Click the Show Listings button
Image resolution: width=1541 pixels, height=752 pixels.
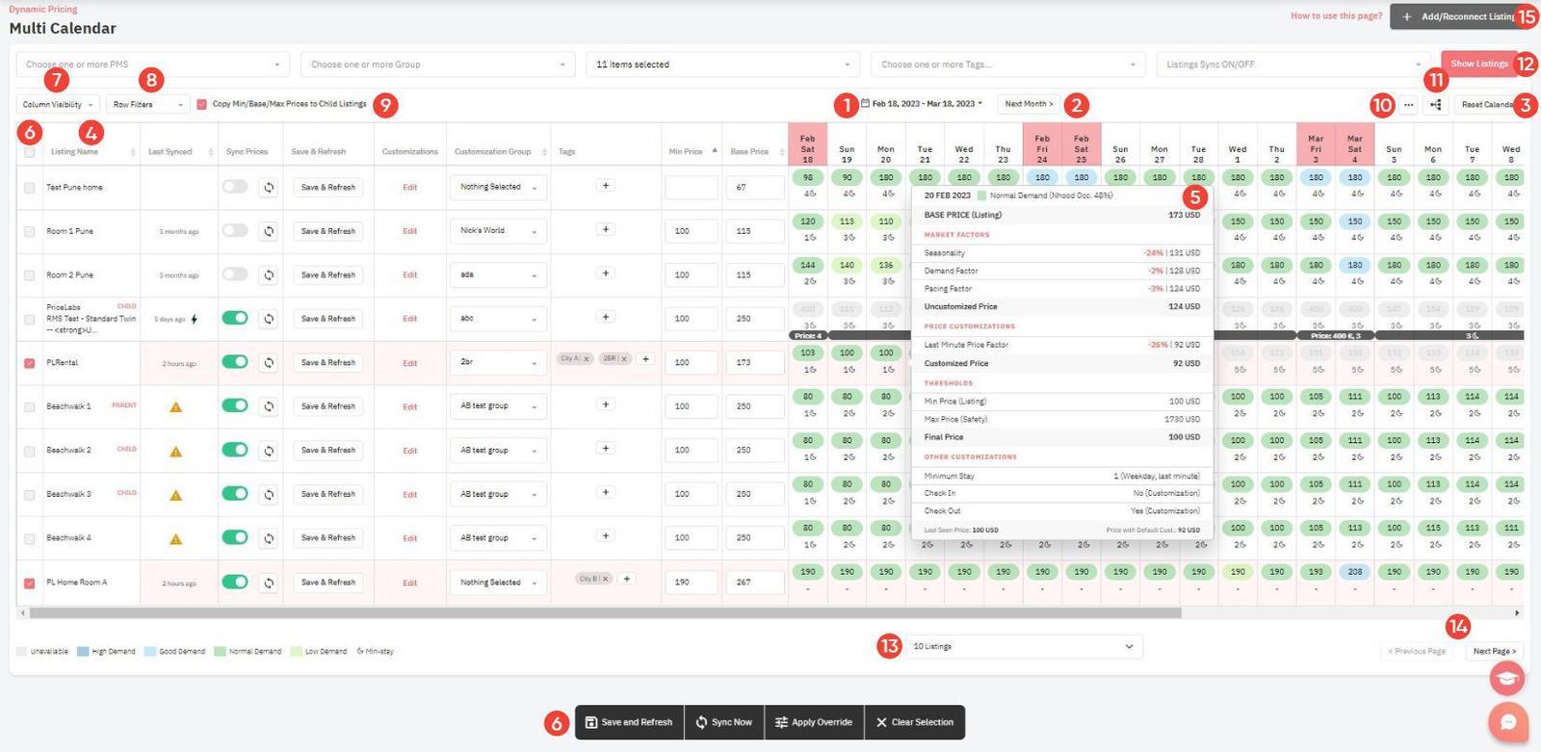1479,64
